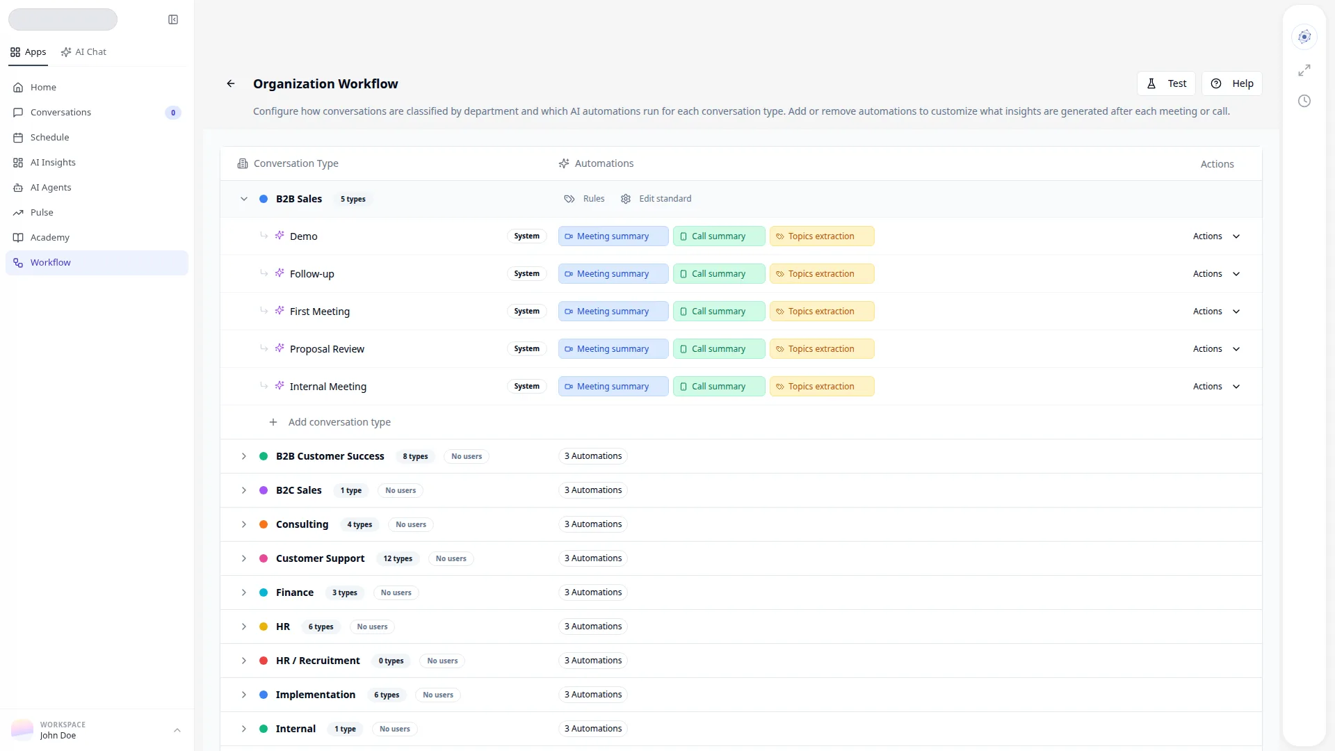Expand the B2B Customer Success group

(244, 456)
